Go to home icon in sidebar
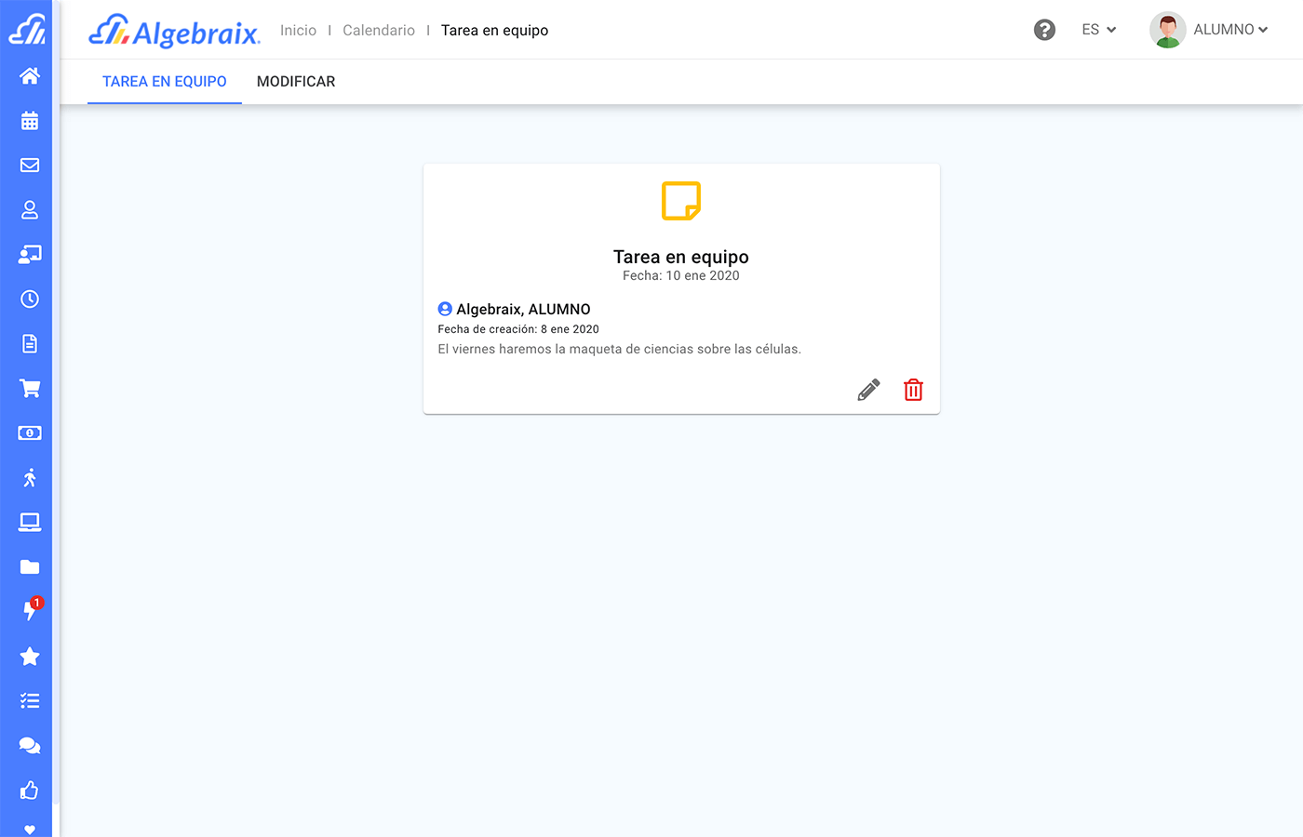Screen dimensions: 1303x837 point(30,76)
